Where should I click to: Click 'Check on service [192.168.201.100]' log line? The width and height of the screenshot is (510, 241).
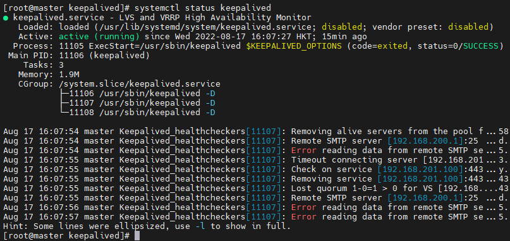[x=256, y=170]
